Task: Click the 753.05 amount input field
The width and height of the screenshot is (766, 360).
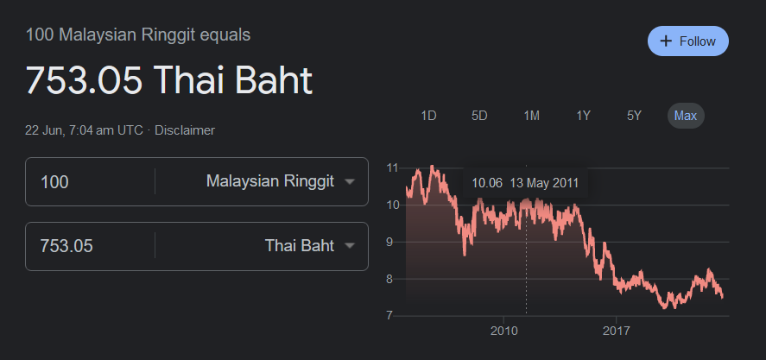Action: click(91, 246)
